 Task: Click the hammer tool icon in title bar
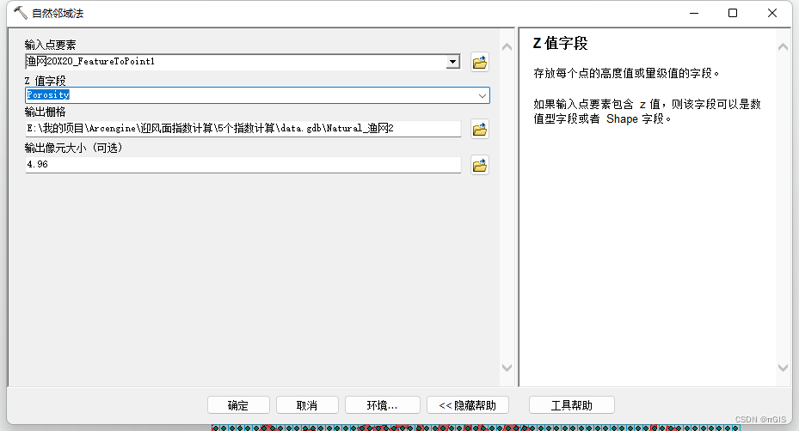click(x=21, y=13)
